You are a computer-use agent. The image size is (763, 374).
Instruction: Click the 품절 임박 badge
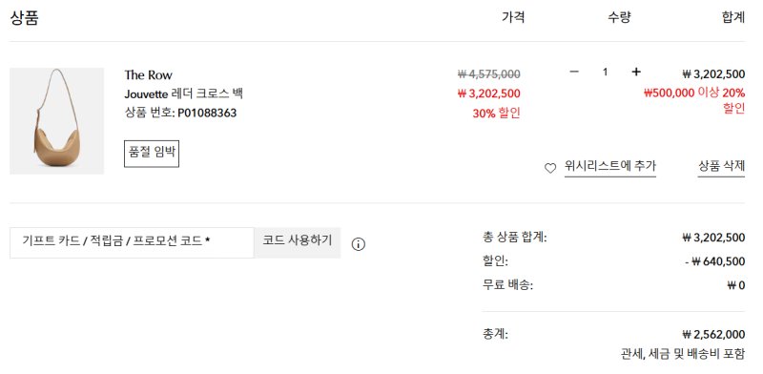[x=152, y=153]
